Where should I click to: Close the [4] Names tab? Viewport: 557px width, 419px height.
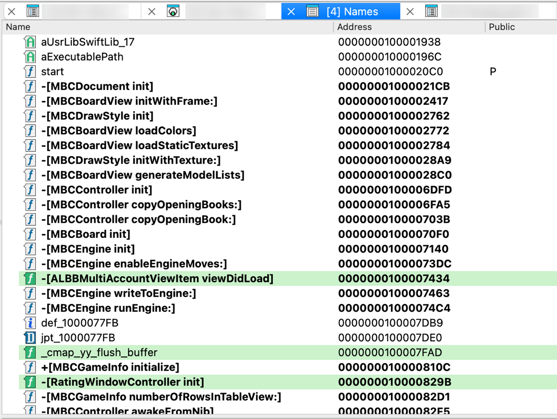pyautogui.click(x=291, y=11)
